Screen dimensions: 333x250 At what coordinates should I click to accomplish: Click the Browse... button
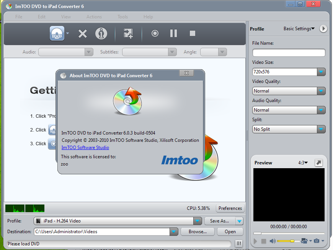pyautogui.click(x=198, y=232)
